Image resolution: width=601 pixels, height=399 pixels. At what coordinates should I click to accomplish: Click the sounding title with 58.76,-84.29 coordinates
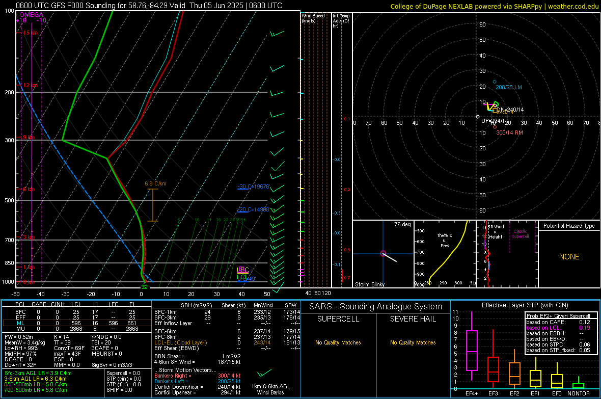click(149, 6)
